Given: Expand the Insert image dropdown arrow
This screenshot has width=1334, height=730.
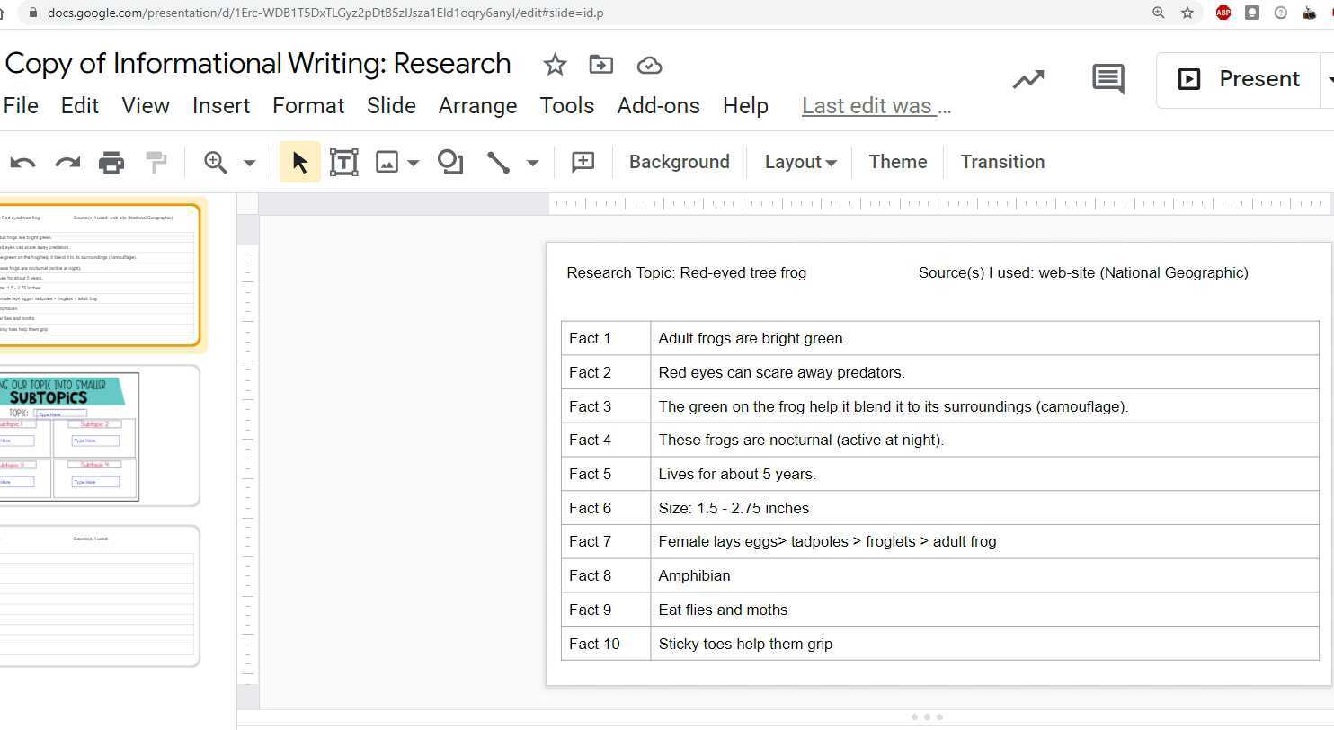Looking at the screenshot, I should click(x=414, y=164).
